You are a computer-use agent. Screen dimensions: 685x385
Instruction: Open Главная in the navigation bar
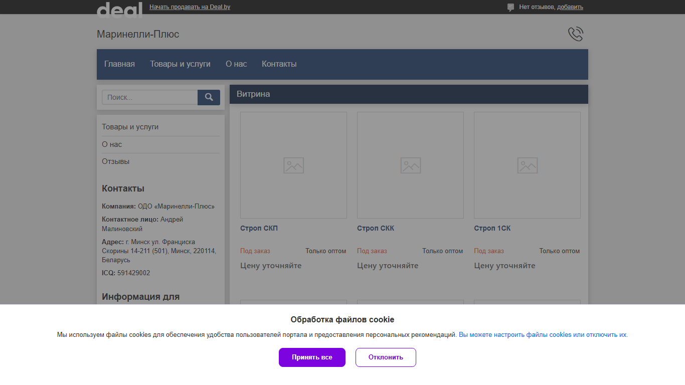[x=119, y=64]
